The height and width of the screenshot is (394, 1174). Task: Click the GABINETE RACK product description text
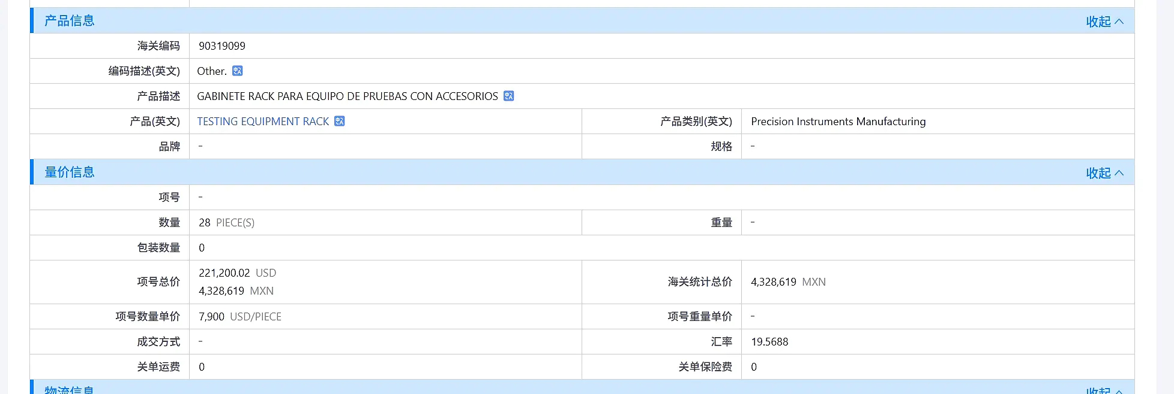[x=348, y=96]
